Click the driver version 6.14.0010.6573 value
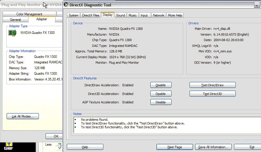The height and width of the screenshot is (152, 261). pyautogui.click(x=231, y=34)
